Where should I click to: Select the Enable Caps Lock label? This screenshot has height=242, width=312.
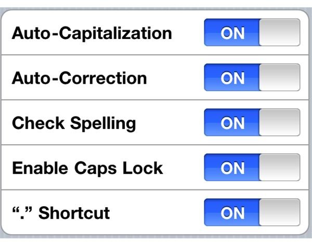click(x=87, y=168)
